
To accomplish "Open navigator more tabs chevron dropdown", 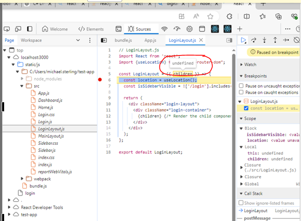I will pyautogui.click(x=78, y=40).
